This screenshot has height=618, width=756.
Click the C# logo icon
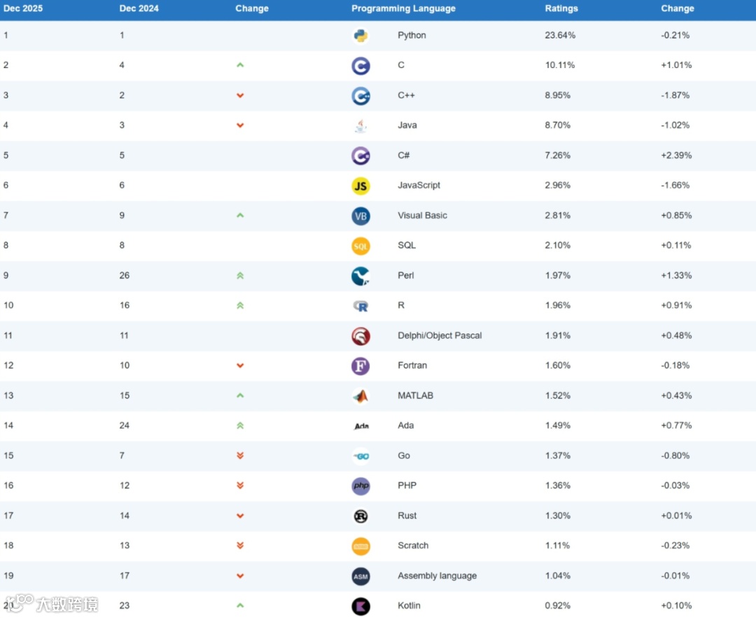(x=360, y=156)
